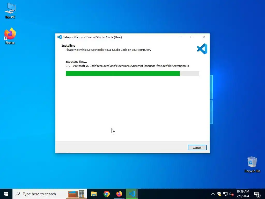The width and height of the screenshot is (265, 199).
Task: Click the taskbar search box
Action: coord(50,194)
